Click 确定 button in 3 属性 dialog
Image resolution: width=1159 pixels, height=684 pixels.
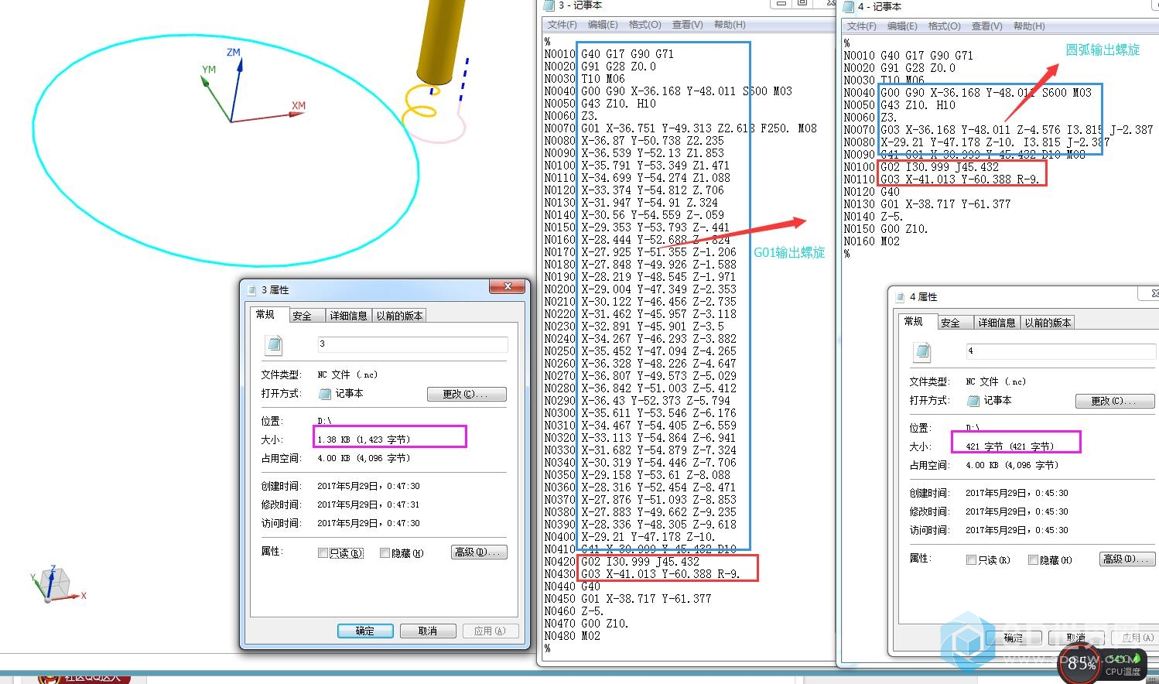coord(365,631)
